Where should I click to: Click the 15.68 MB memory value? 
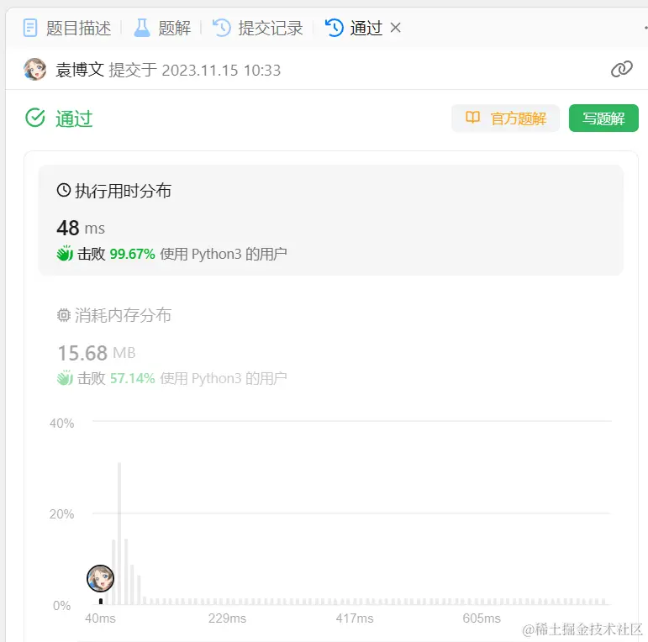point(97,353)
